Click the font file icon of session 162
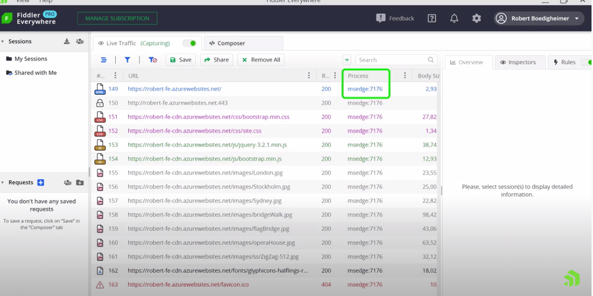This screenshot has height=296, width=593. (100, 270)
